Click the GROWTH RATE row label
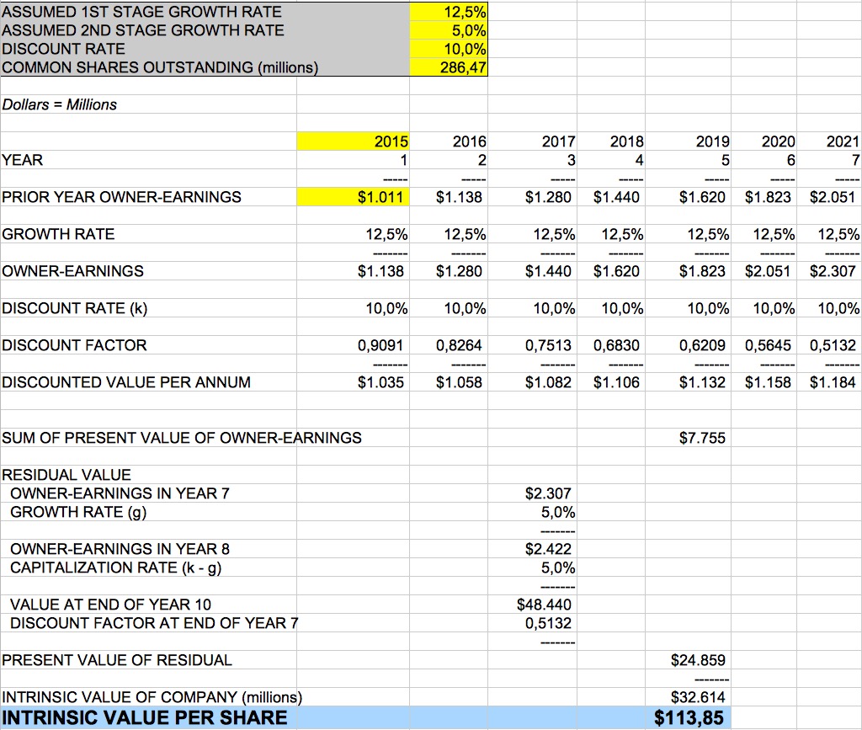Screen dimensions: 862x730 tap(58, 234)
